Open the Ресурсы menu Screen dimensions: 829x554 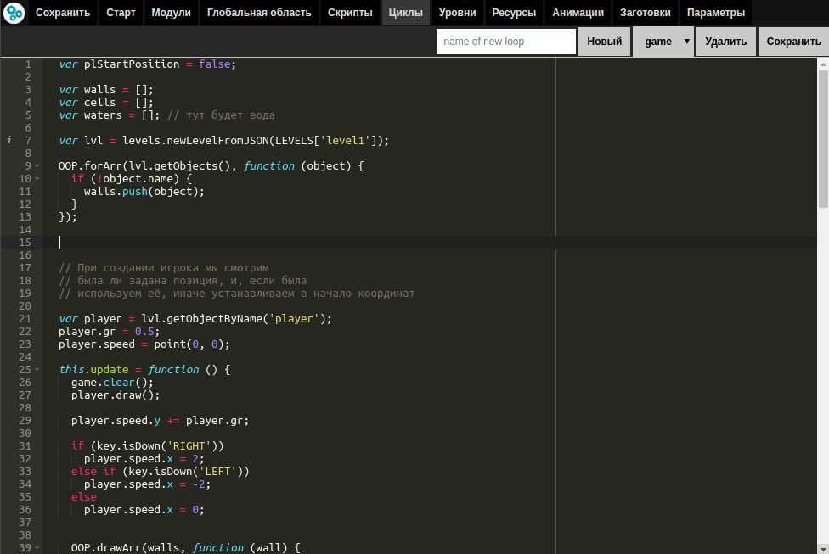(514, 13)
